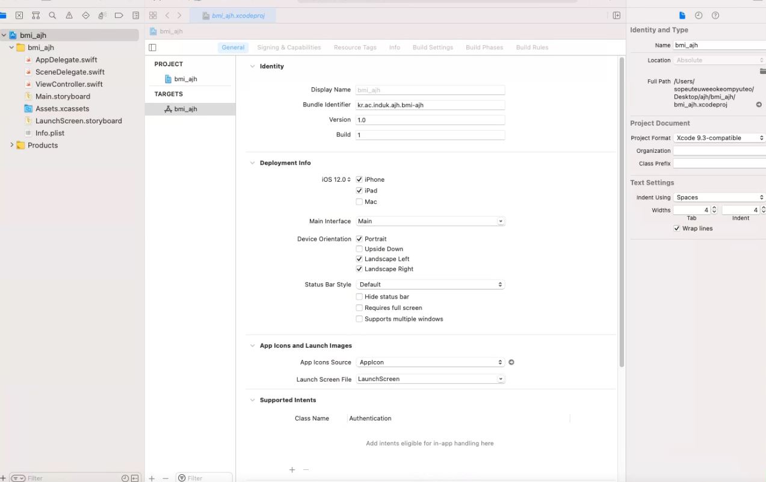Go back in editor history
Image resolution: width=766 pixels, height=482 pixels.
point(167,15)
